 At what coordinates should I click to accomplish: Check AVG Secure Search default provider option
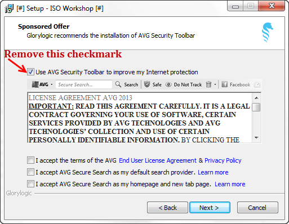coord(30,172)
